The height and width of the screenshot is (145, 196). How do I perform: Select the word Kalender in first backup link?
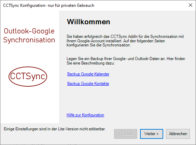click(x=102, y=74)
